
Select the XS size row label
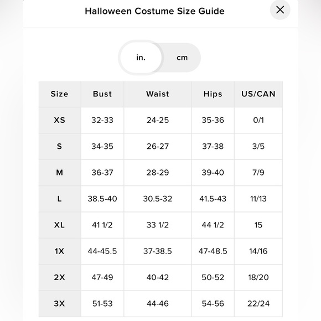60,120
